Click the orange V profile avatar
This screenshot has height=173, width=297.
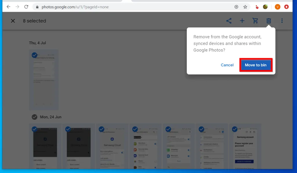coord(278,7)
